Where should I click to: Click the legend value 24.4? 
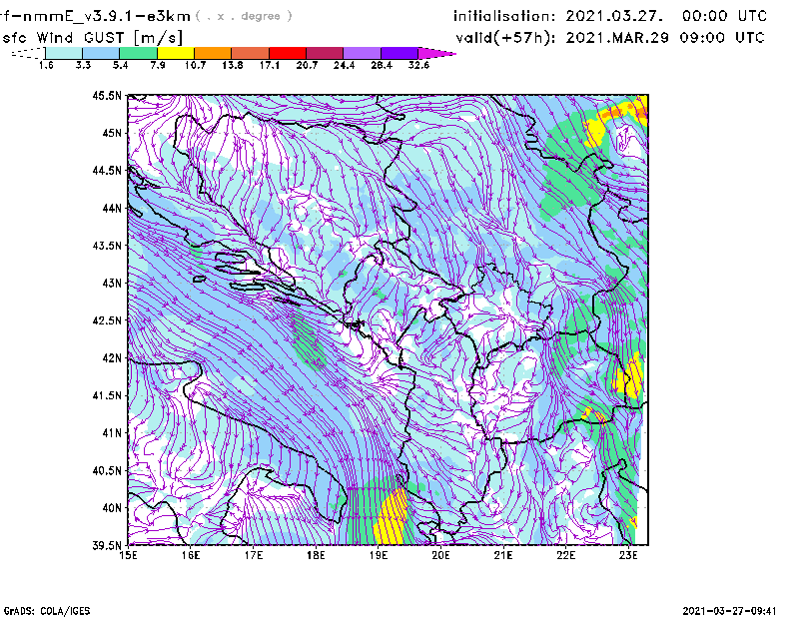click(344, 65)
